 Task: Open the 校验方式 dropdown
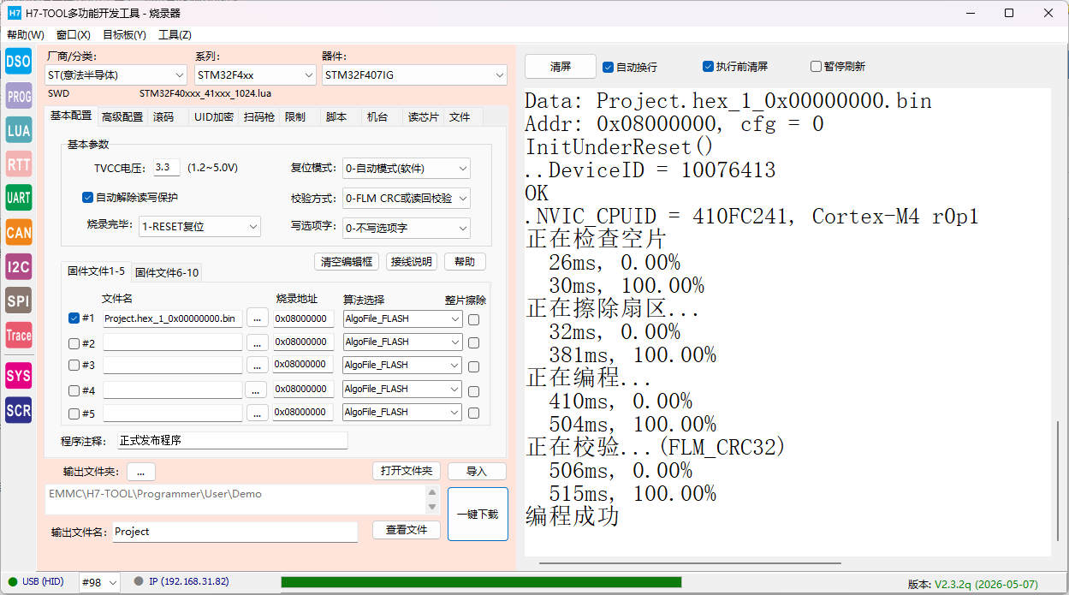coord(406,199)
